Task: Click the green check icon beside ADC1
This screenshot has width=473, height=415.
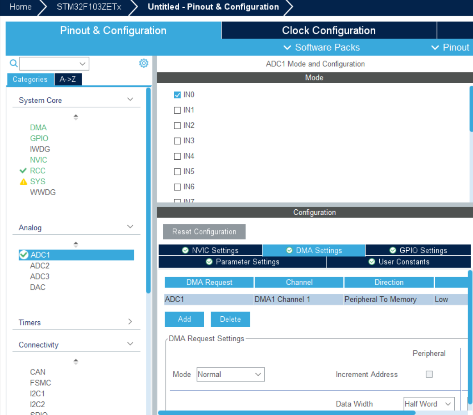Action: (x=24, y=255)
